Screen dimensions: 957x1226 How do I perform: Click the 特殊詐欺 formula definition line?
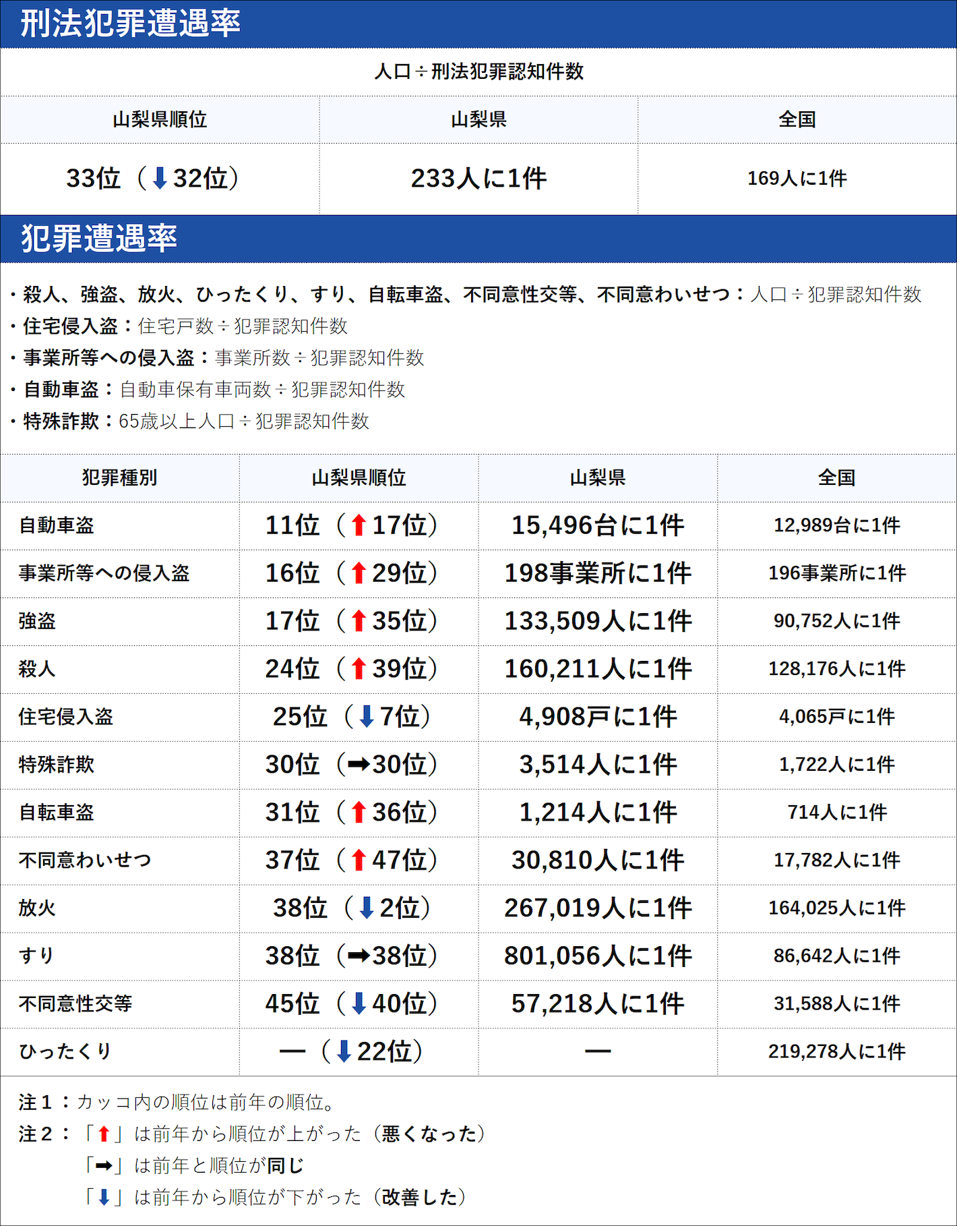pyautogui.click(x=191, y=421)
